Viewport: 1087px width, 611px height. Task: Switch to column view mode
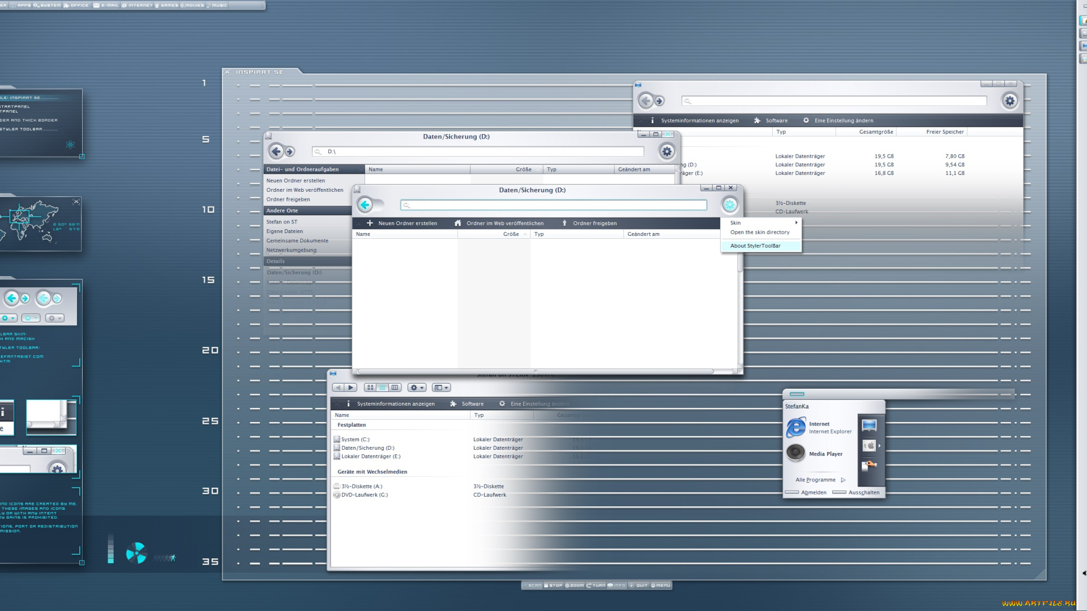click(x=395, y=388)
